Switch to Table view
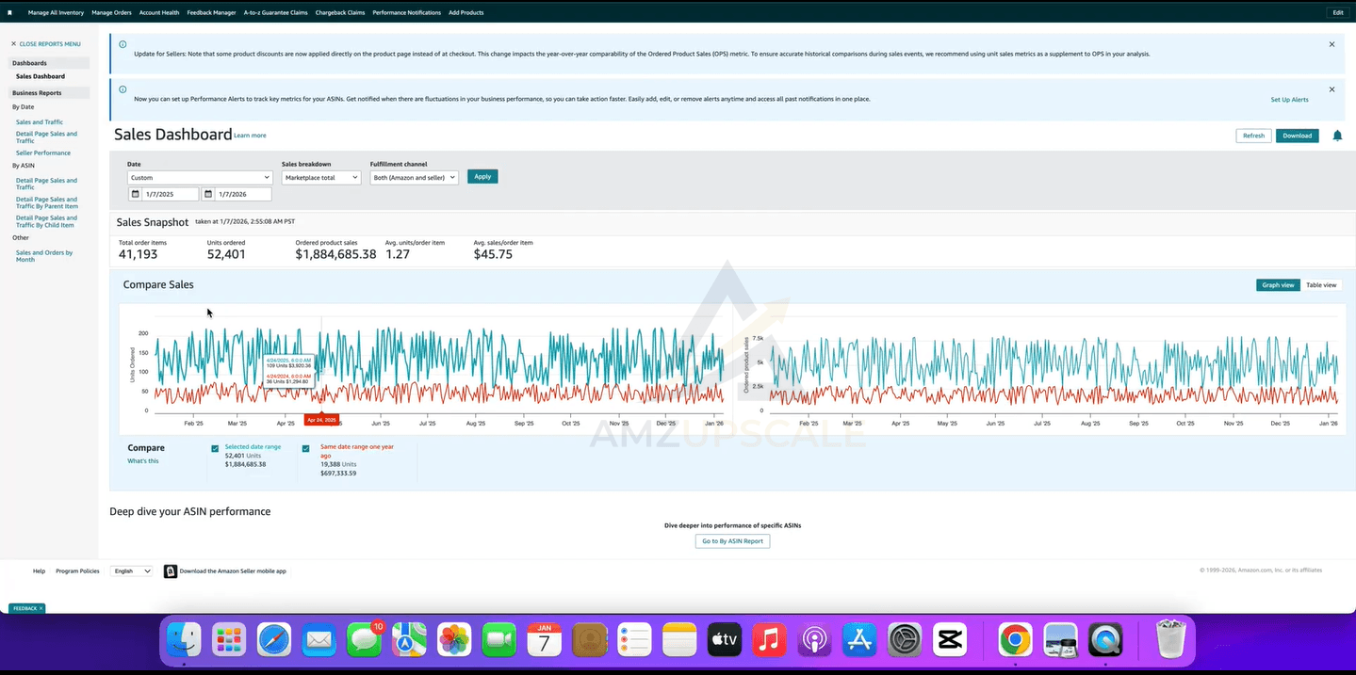Viewport: 1356px width, 675px height. coord(1320,285)
